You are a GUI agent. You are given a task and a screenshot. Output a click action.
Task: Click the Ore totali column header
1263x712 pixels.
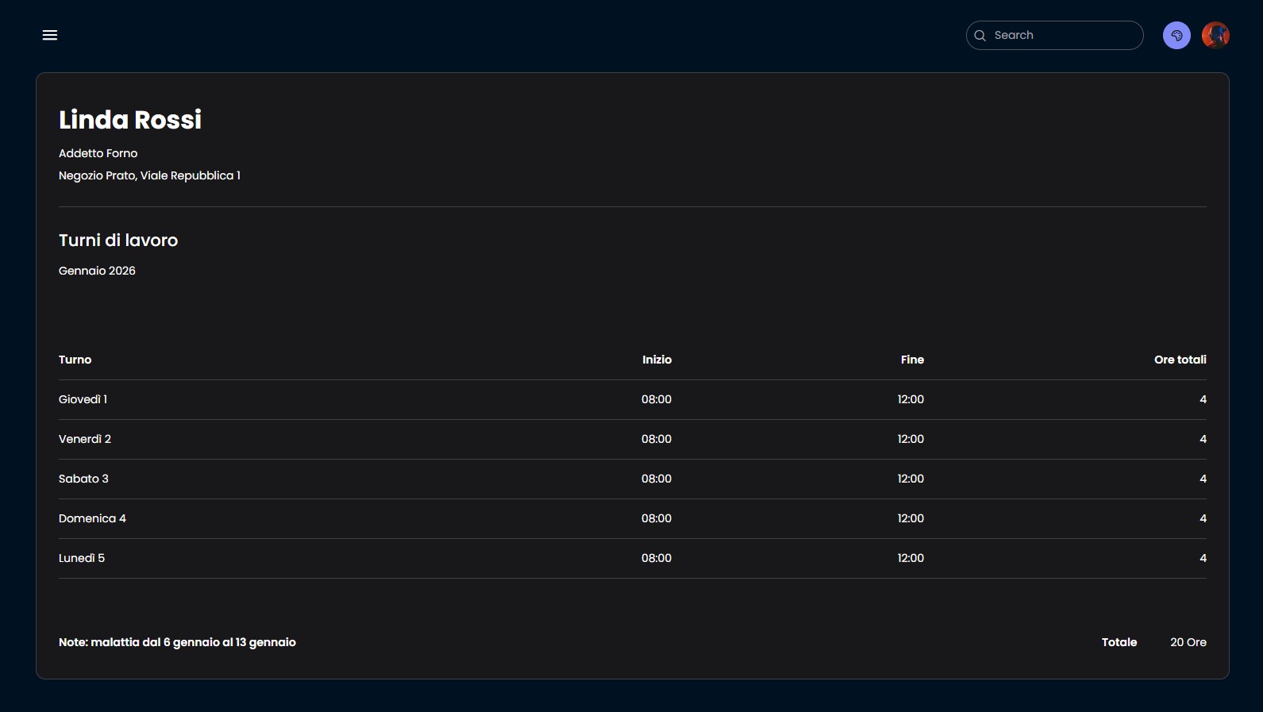click(1180, 360)
